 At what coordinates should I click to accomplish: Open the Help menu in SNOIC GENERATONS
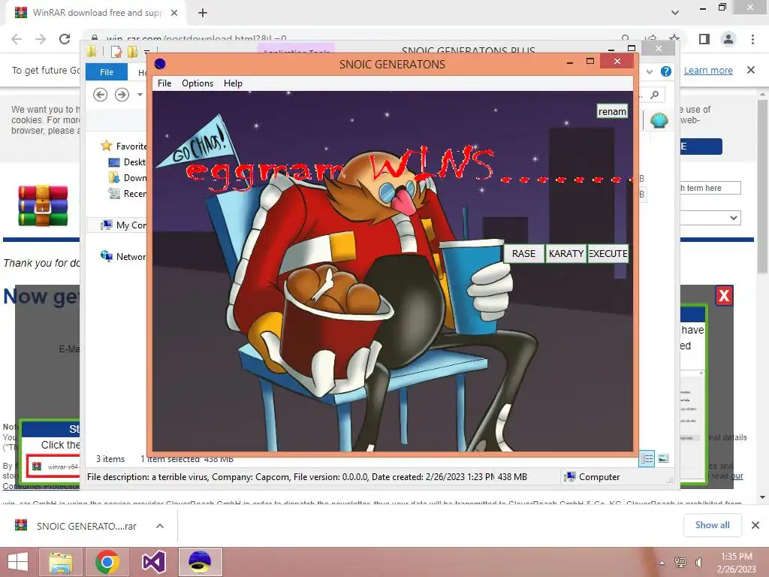coord(233,83)
